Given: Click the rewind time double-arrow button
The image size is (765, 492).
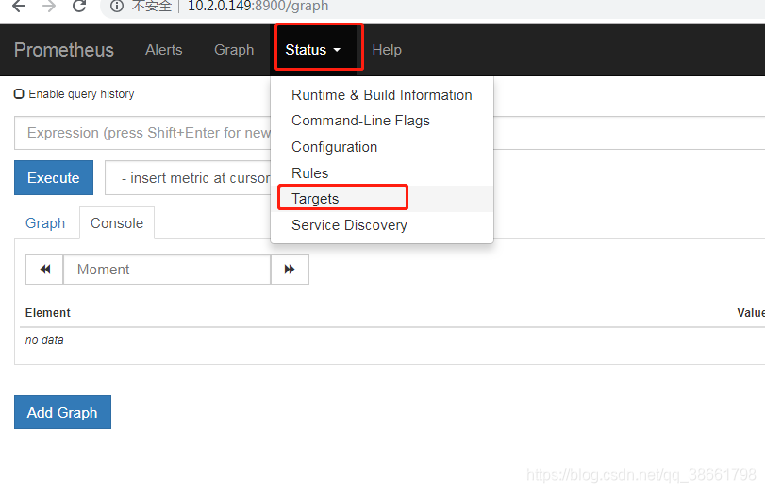Looking at the screenshot, I should tap(44, 270).
